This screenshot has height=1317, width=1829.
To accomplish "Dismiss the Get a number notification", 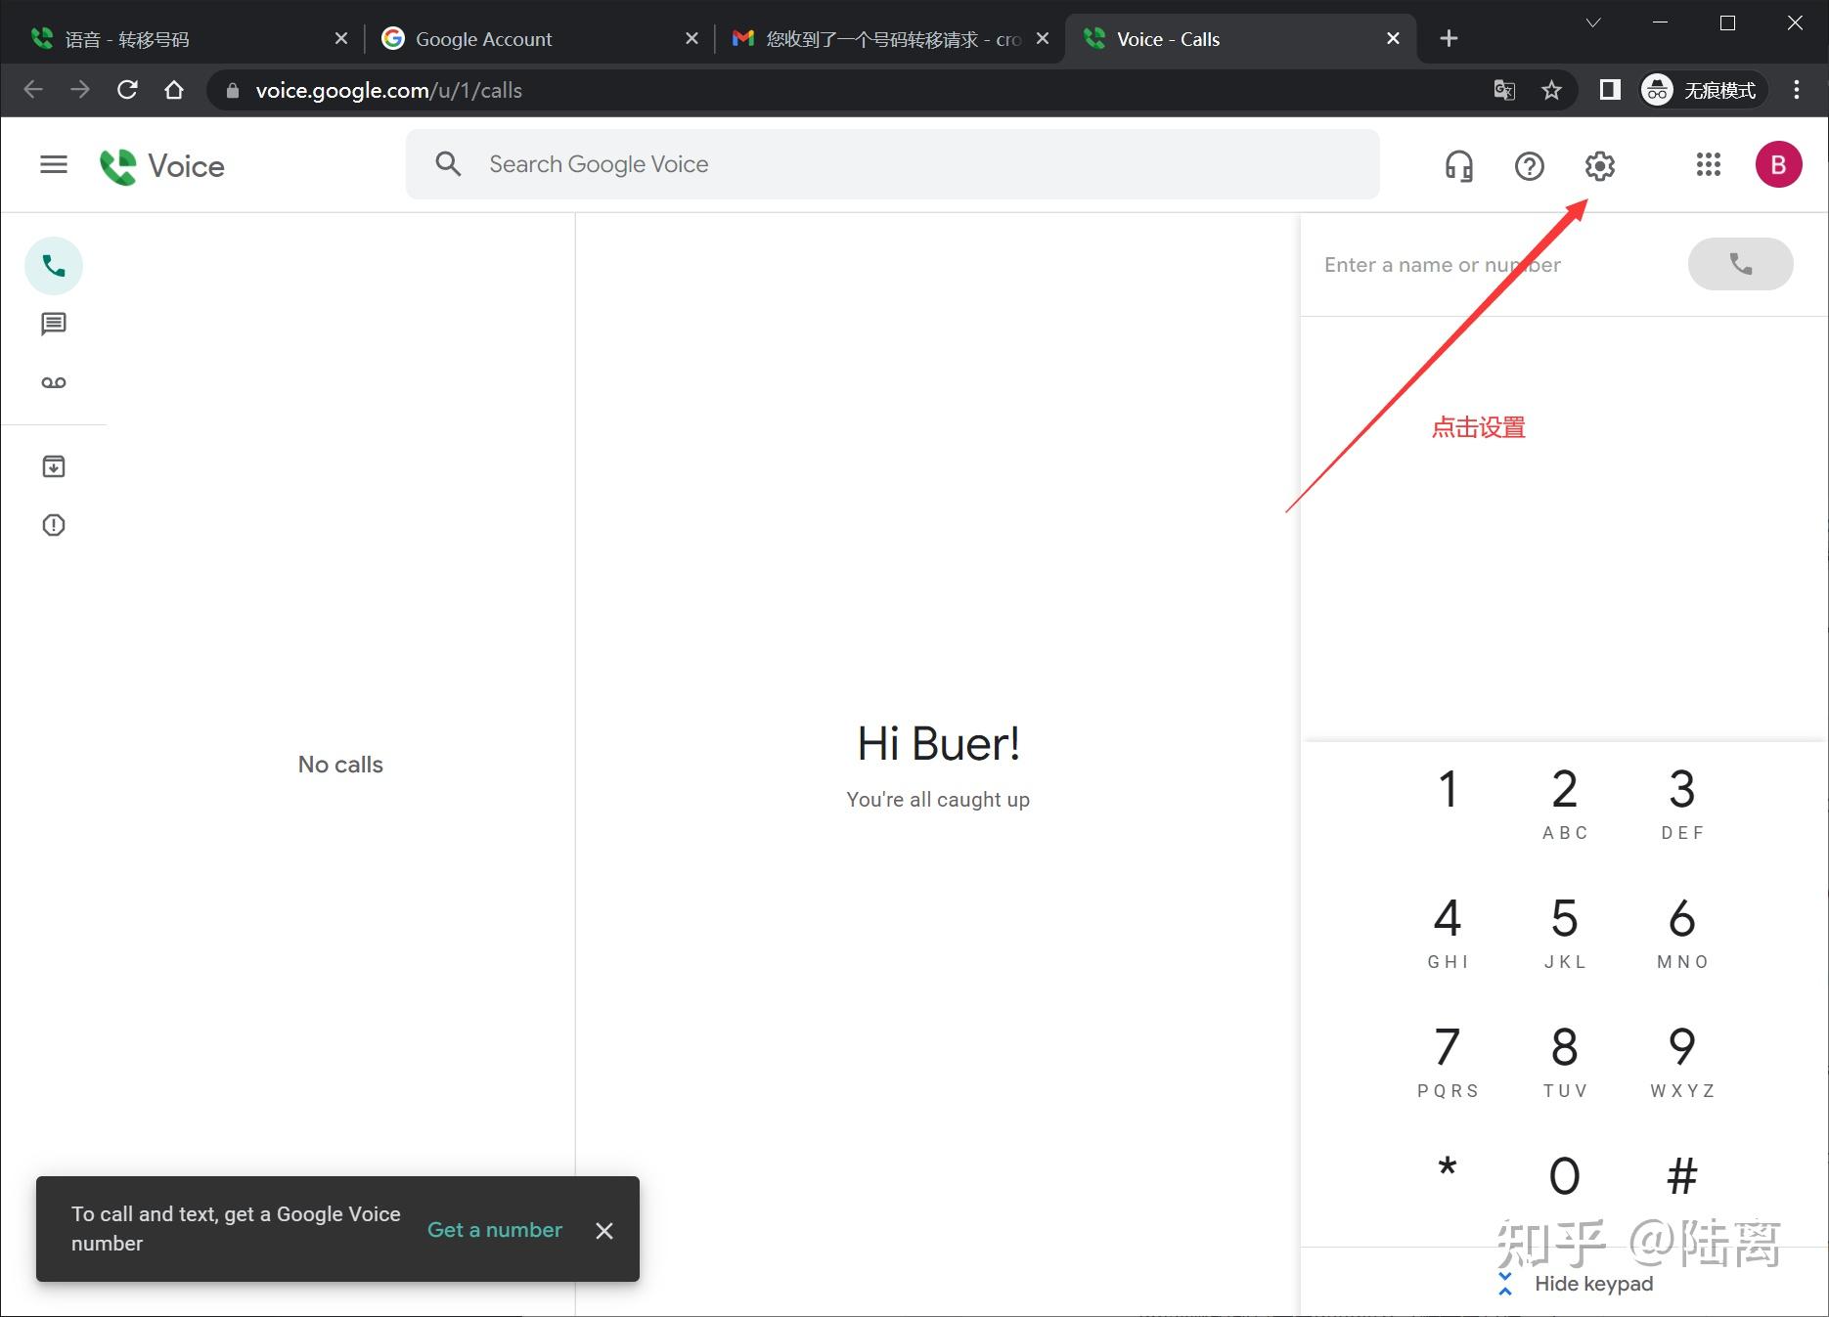I will click(x=604, y=1231).
